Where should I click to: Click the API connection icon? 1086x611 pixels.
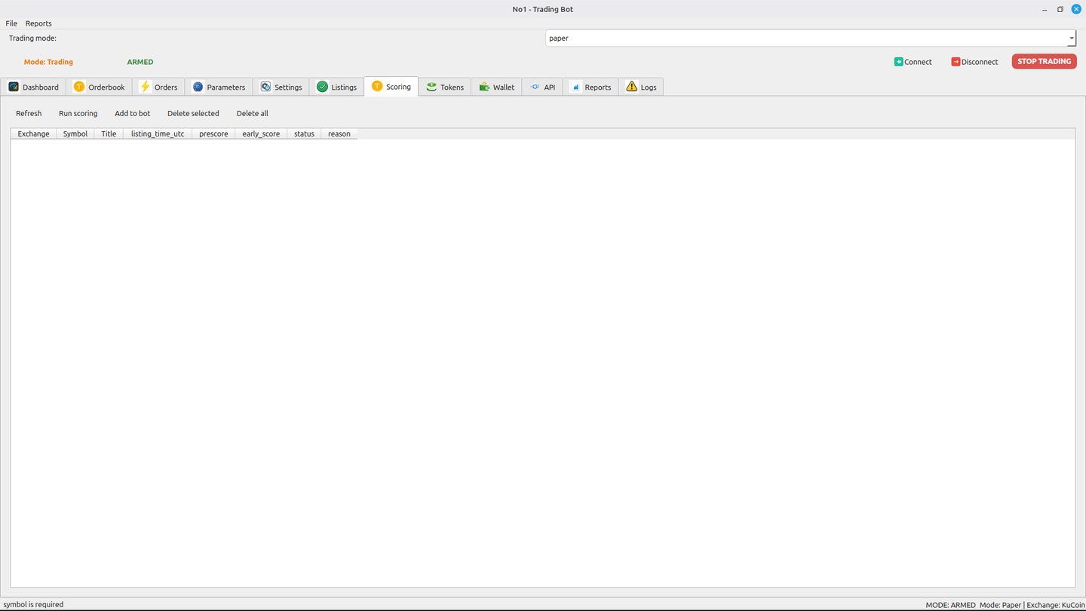535,87
